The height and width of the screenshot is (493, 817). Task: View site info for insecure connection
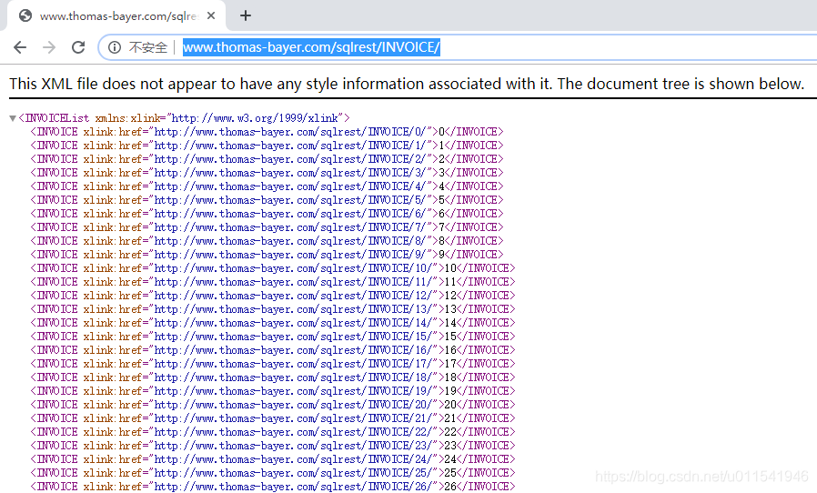tap(115, 47)
